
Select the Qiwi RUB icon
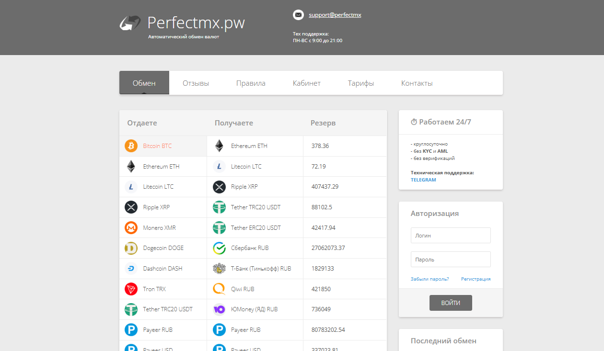219,289
